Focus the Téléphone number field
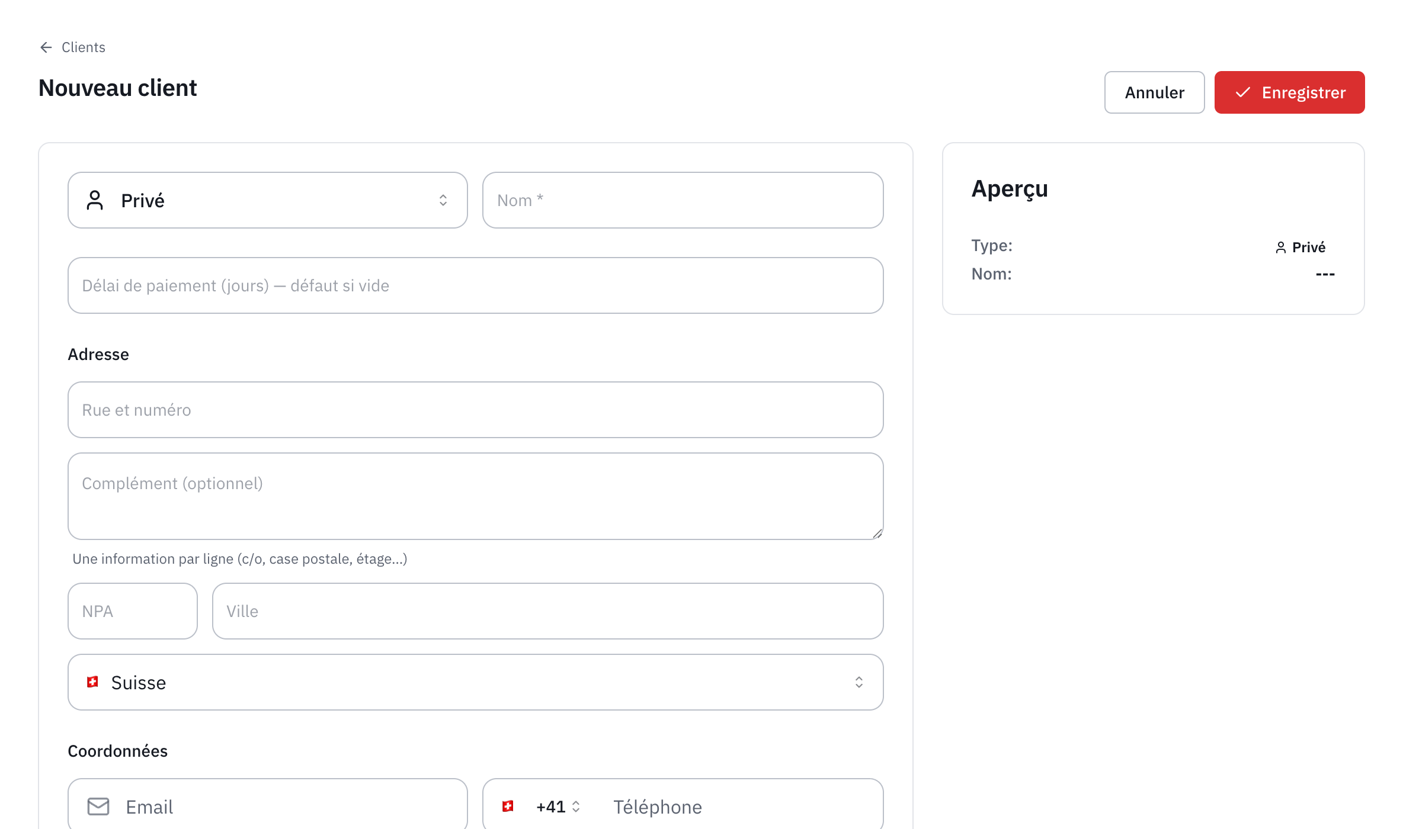1403x829 pixels. 741,806
